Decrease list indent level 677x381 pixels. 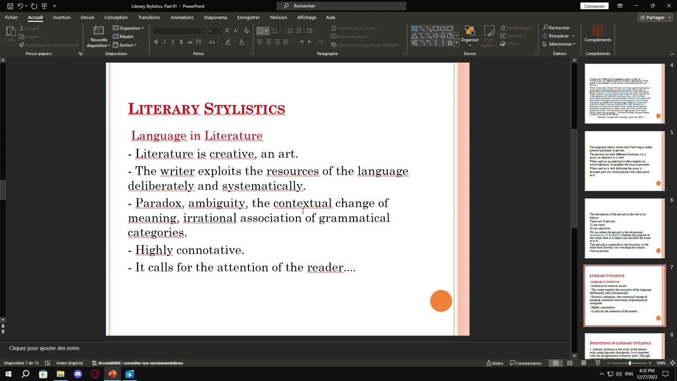pos(290,31)
